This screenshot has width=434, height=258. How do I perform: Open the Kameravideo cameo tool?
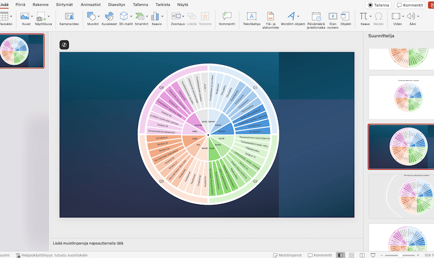tap(69, 17)
